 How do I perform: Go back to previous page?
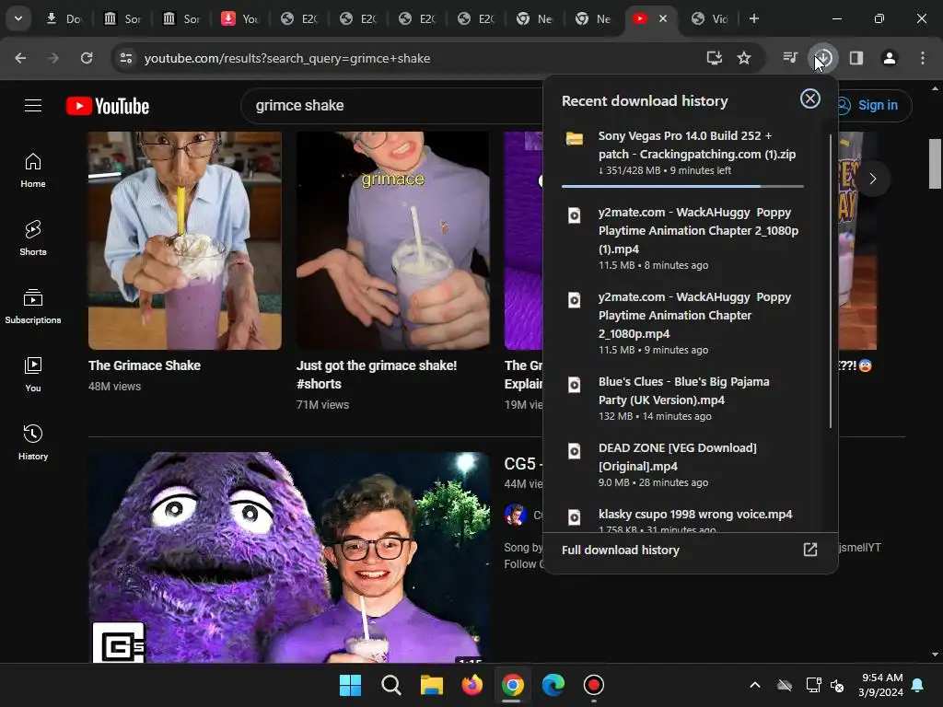click(20, 58)
